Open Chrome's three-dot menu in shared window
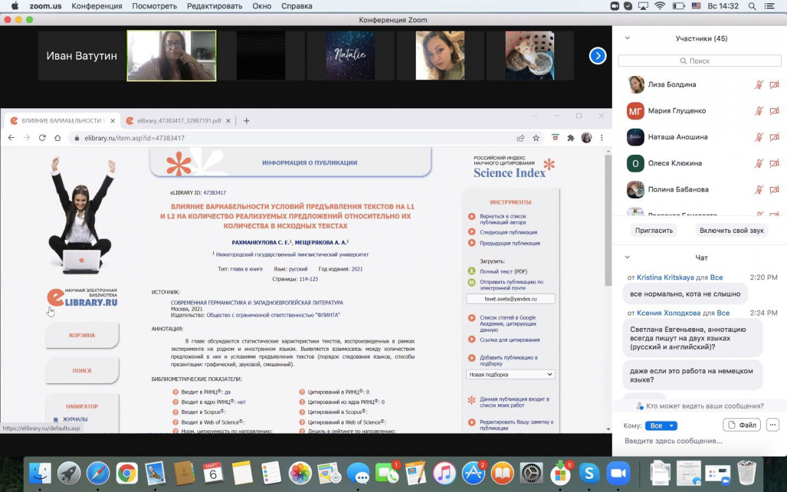Viewport: 787px width, 492px height. click(x=602, y=138)
